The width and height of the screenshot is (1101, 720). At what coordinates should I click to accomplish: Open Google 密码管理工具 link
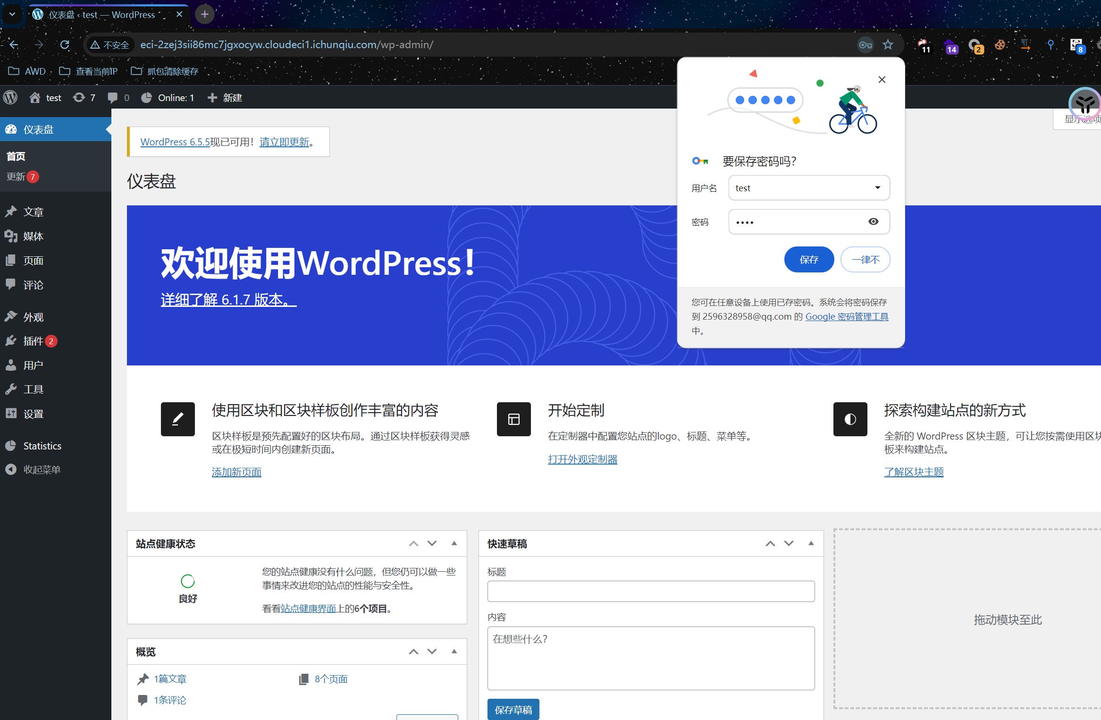847,317
